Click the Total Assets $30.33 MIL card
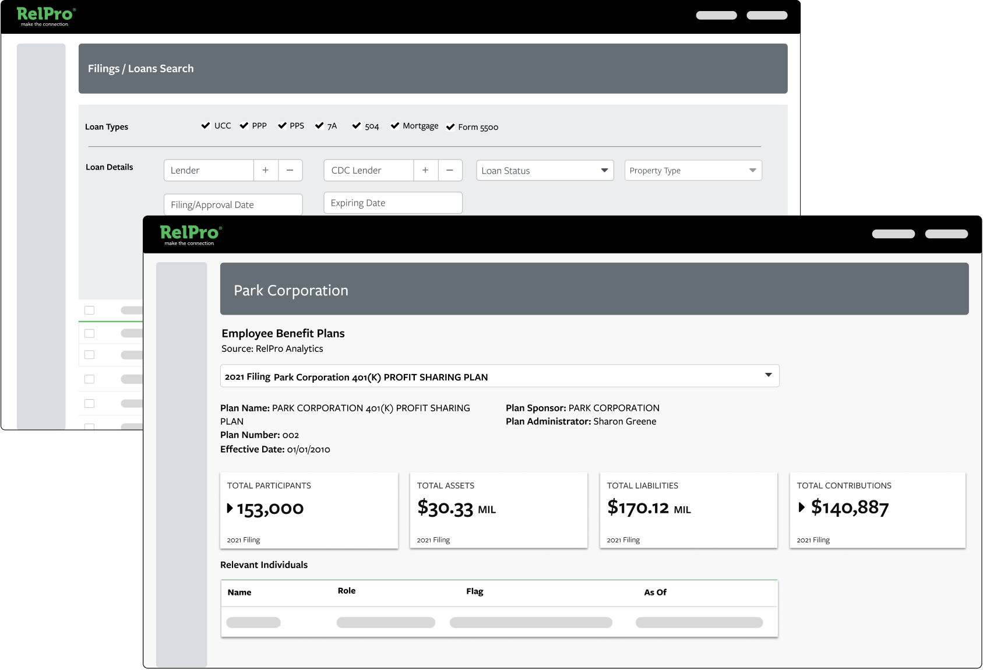Viewport: 983px width, 670px height. click(499, 510)
